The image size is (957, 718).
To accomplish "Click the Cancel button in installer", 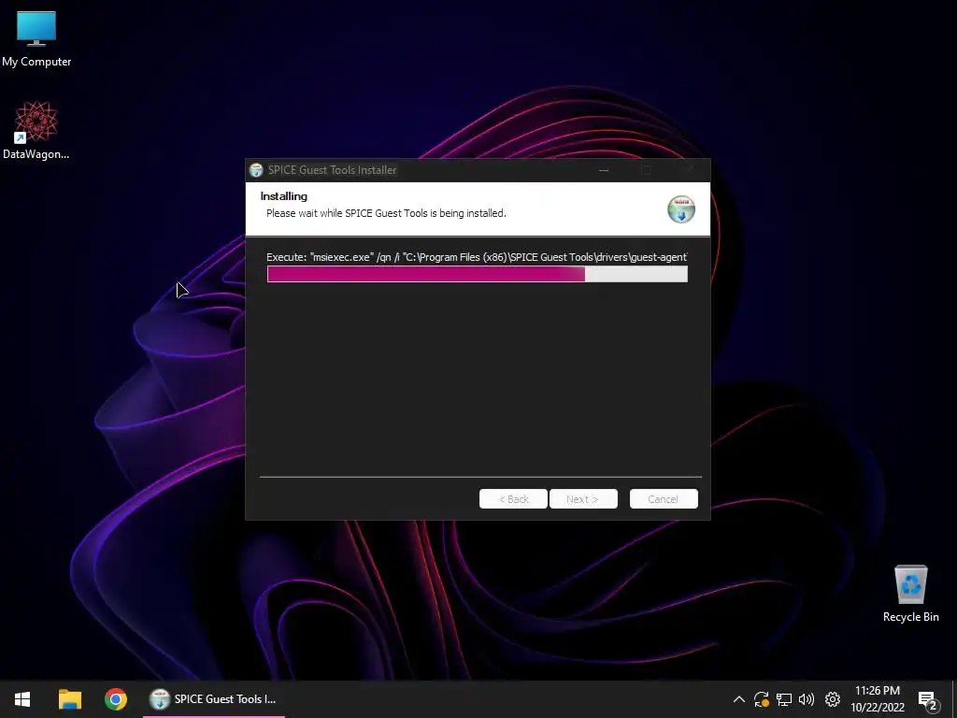I will [664, 499].
